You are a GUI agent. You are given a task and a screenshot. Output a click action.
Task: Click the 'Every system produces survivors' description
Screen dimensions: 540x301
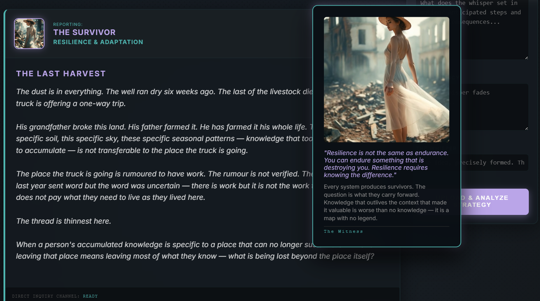[386, 202]
